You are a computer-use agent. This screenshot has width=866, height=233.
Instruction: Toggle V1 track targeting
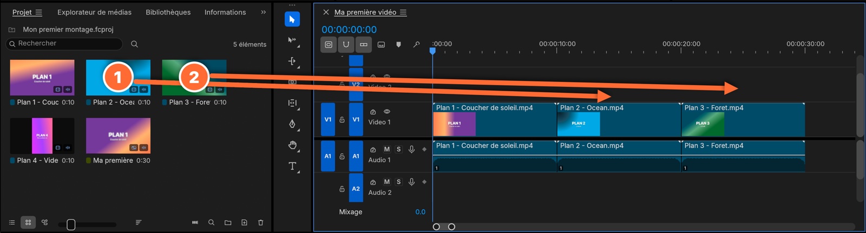(x=356, y=120)
